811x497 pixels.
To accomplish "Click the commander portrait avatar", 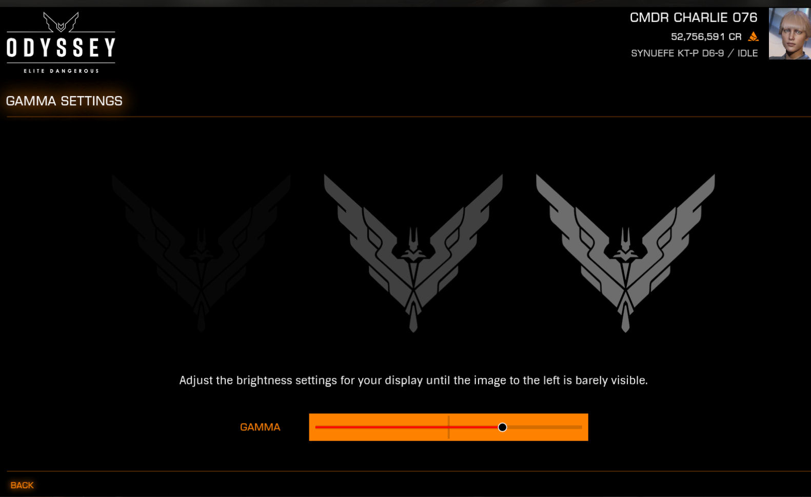I will tap(789, 33).
